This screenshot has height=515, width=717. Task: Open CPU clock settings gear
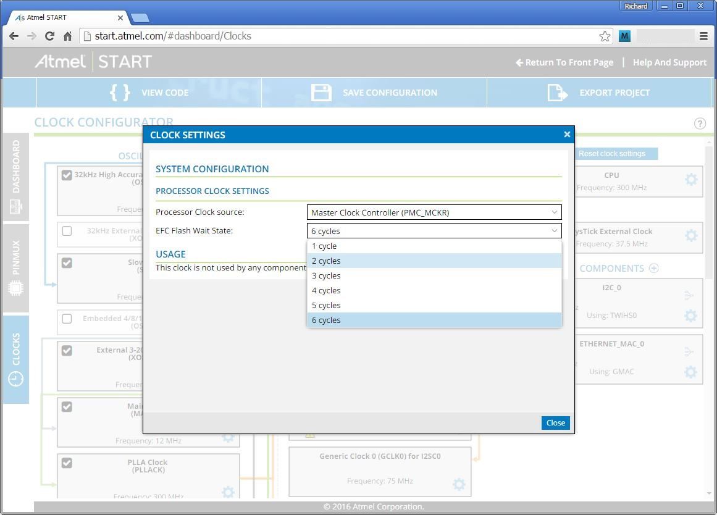691,179
